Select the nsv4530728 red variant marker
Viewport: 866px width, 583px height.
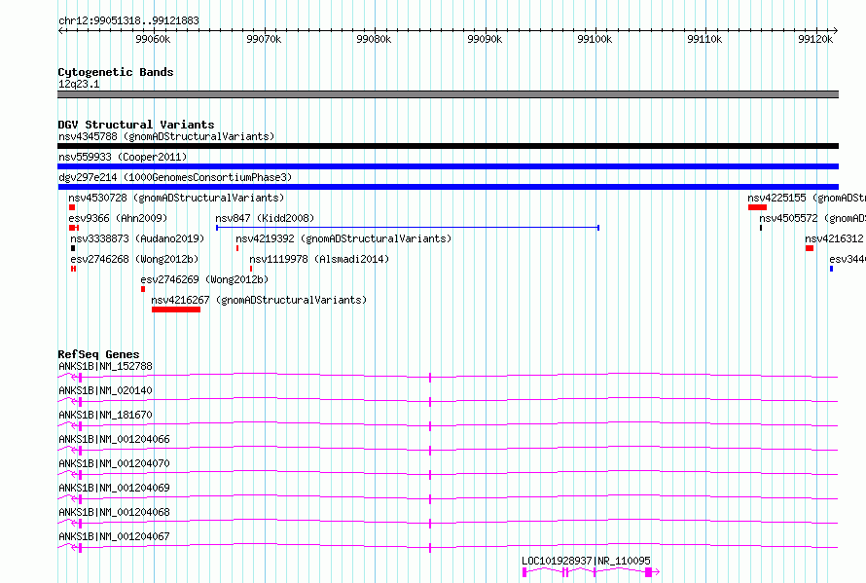(x=72, y=207)
